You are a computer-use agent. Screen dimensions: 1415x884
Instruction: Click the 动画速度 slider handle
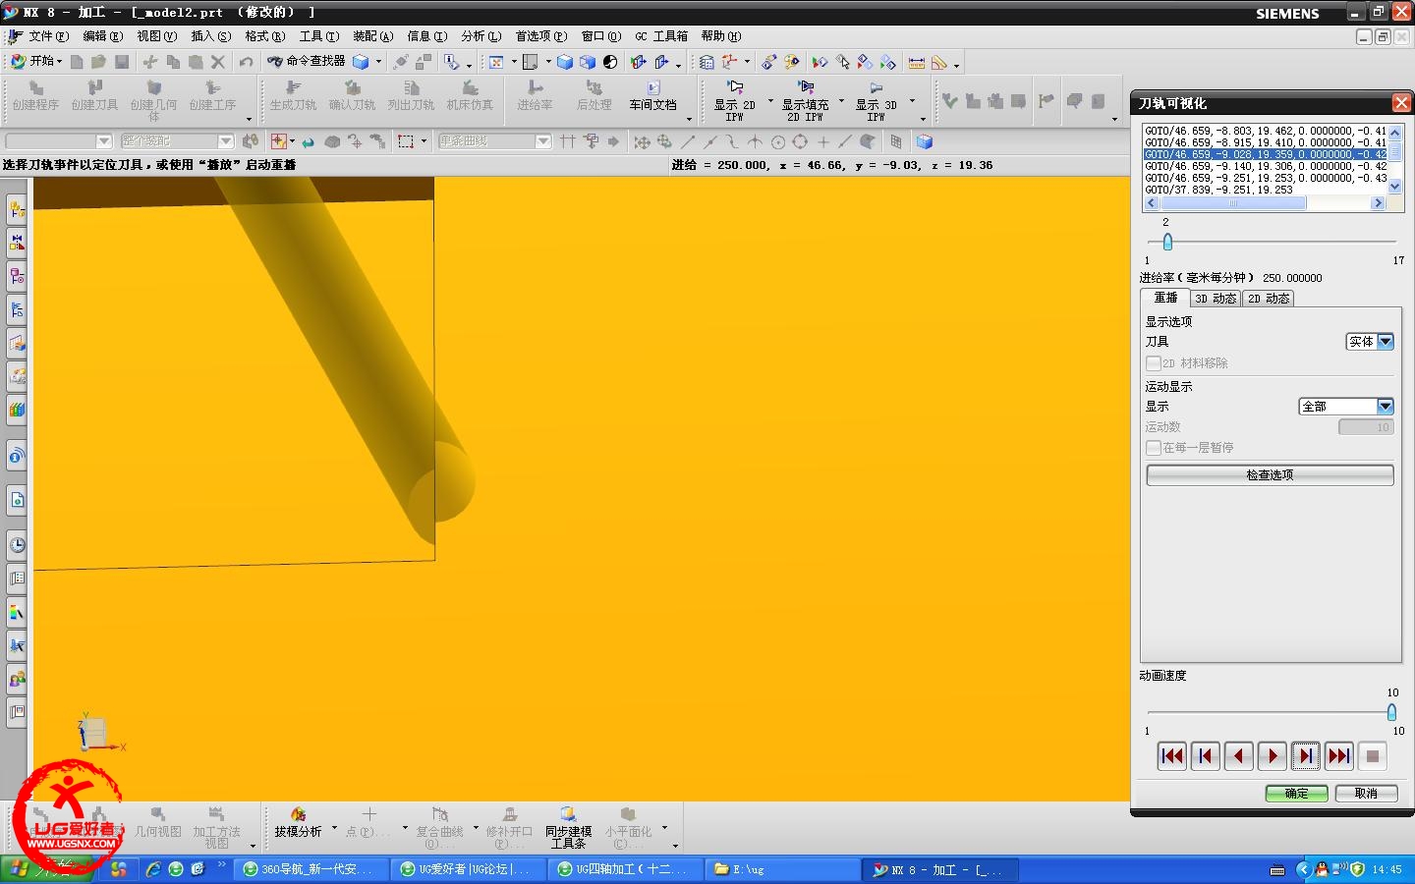1391,712
